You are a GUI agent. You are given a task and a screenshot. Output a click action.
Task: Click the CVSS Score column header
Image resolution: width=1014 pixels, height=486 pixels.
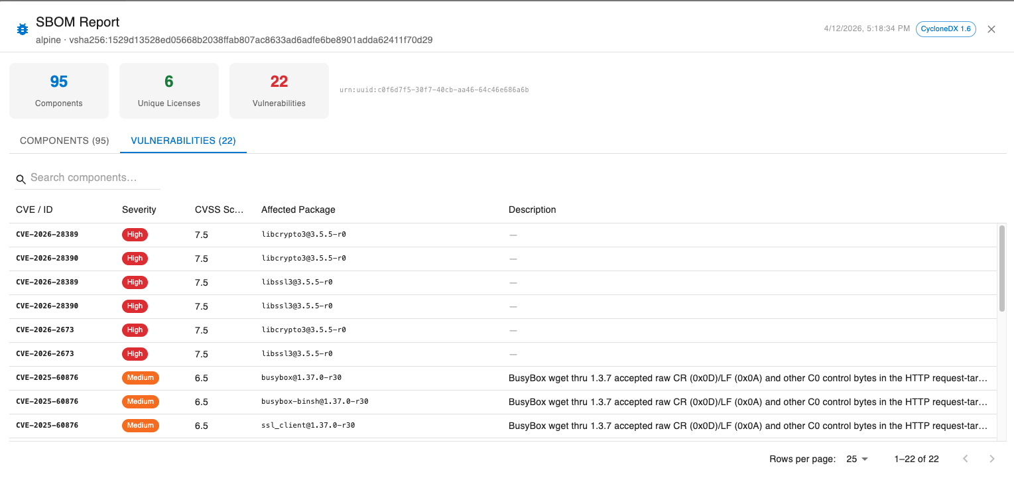220,210
